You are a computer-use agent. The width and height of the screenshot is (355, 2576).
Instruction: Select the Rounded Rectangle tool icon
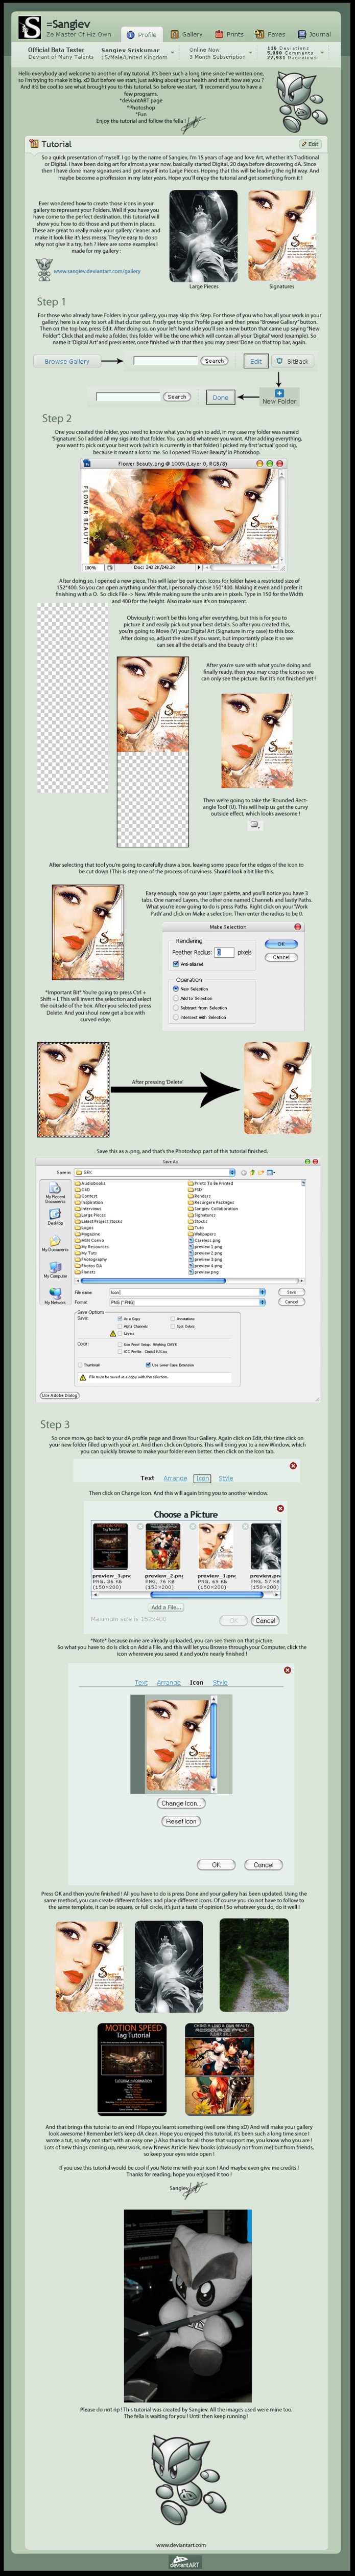pyautogui.click(x=254, y=825)
